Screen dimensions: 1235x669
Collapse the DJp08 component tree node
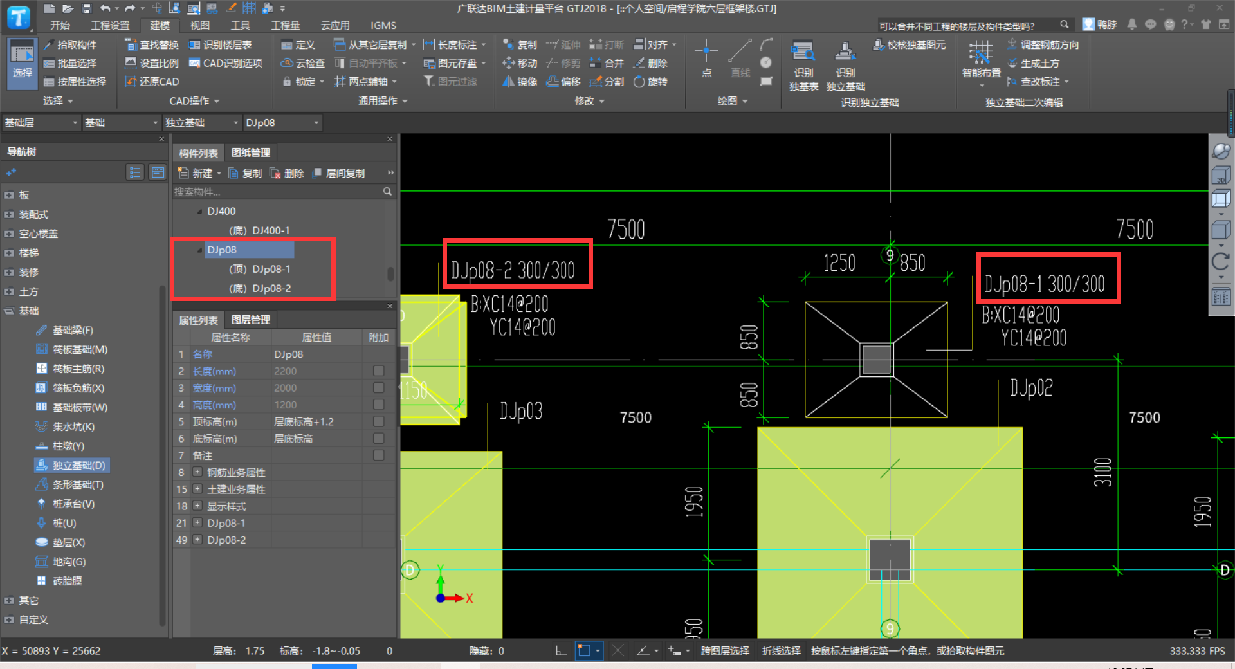(x=199, y=250)
